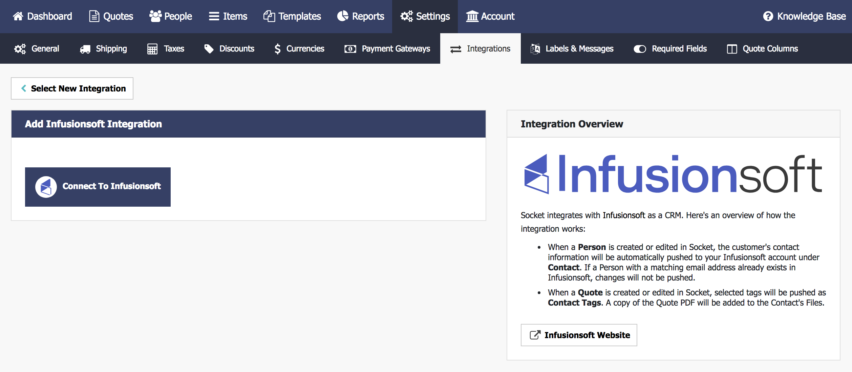852x372 pixels.
Task: Click the Required Fields toggle icon
Action: pyautogui.click(x=640, y=49)
